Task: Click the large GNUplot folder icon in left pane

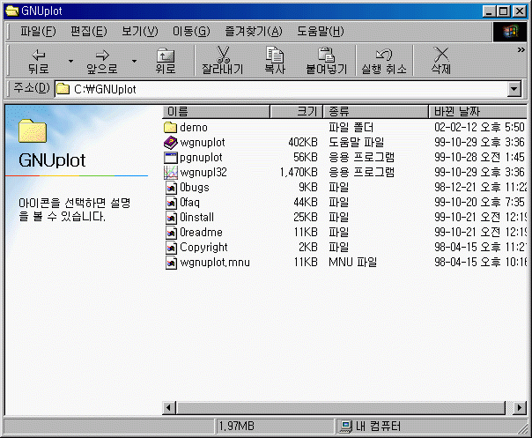Action: 33,130
